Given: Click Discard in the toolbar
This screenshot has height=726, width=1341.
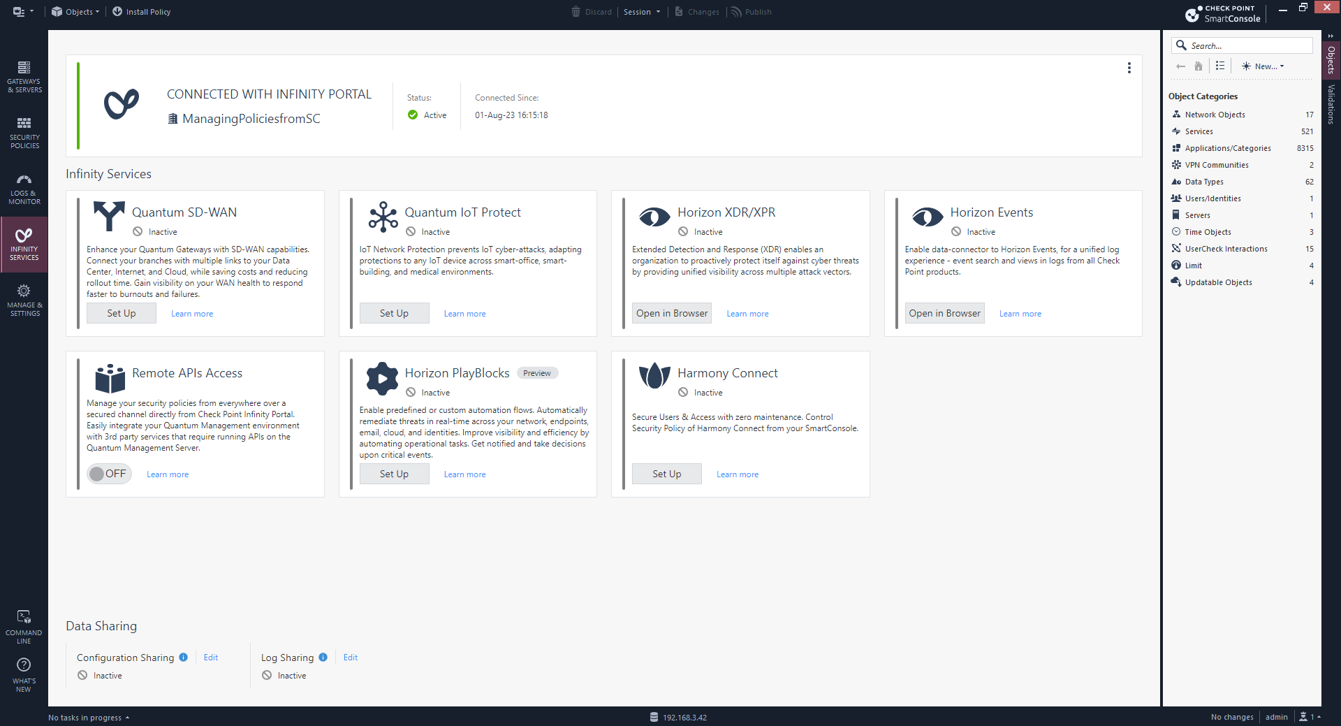Looking at the screenshot, I should point(591,12).
